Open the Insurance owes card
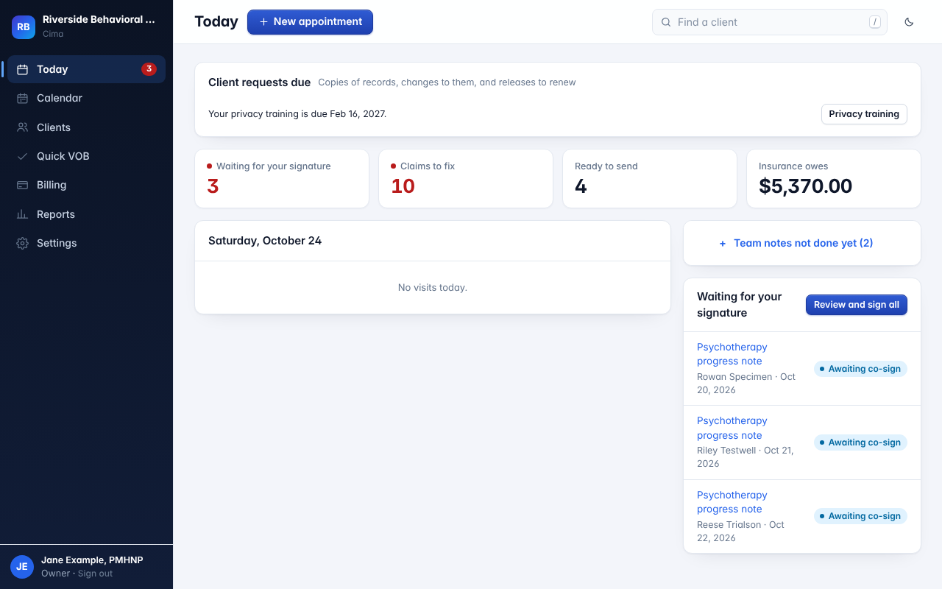 coord(834,179)
